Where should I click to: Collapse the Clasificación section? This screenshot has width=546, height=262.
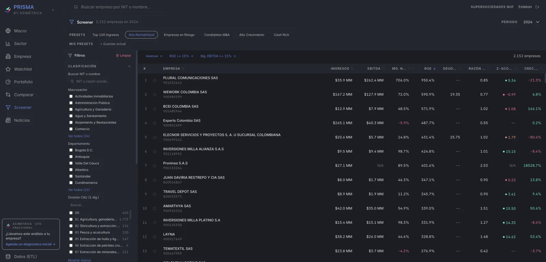(129, 66)
